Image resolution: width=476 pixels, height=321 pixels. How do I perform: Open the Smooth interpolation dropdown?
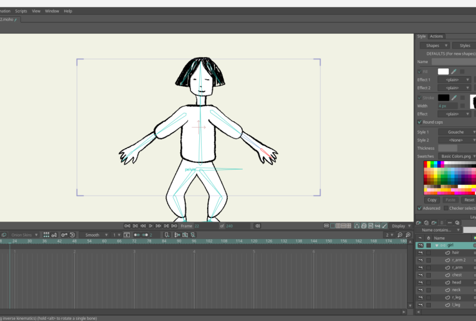[95, 235]
